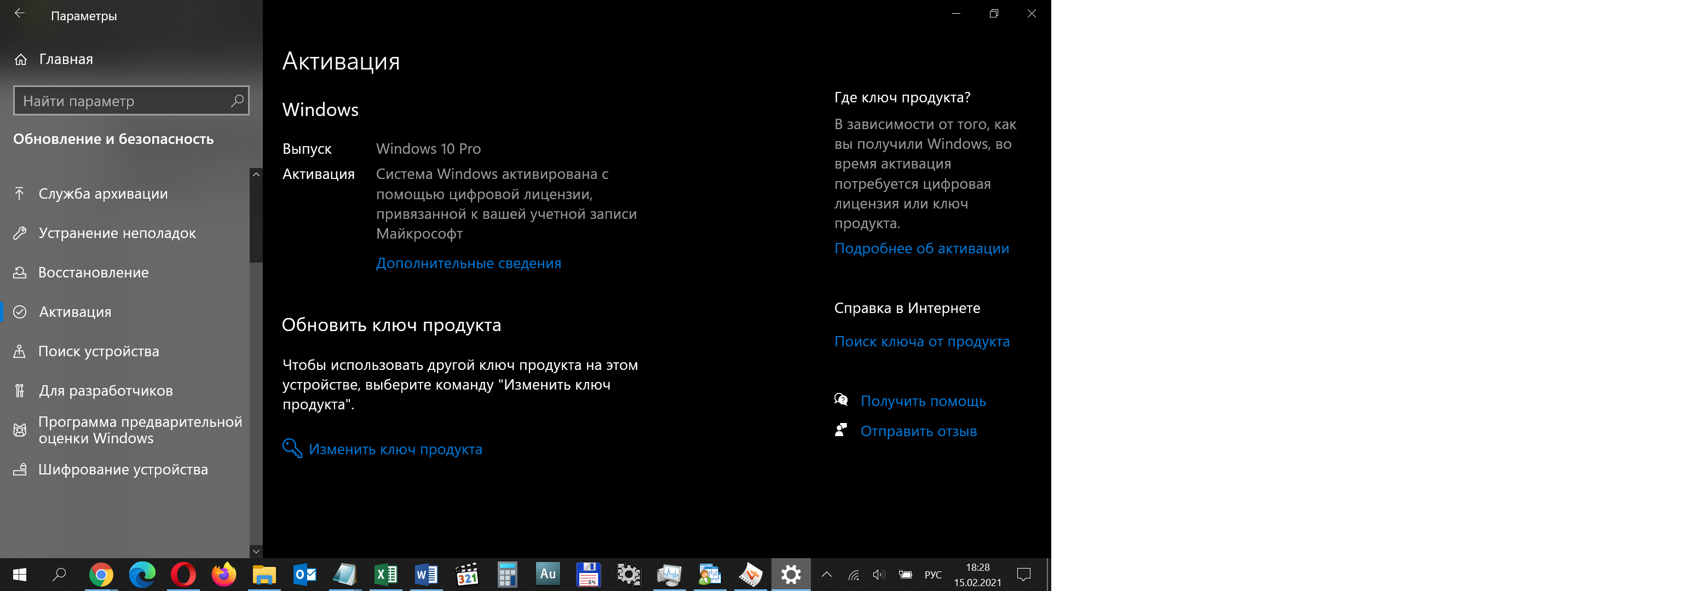
Task: Open the Windows Start menu
Action: 20,575
